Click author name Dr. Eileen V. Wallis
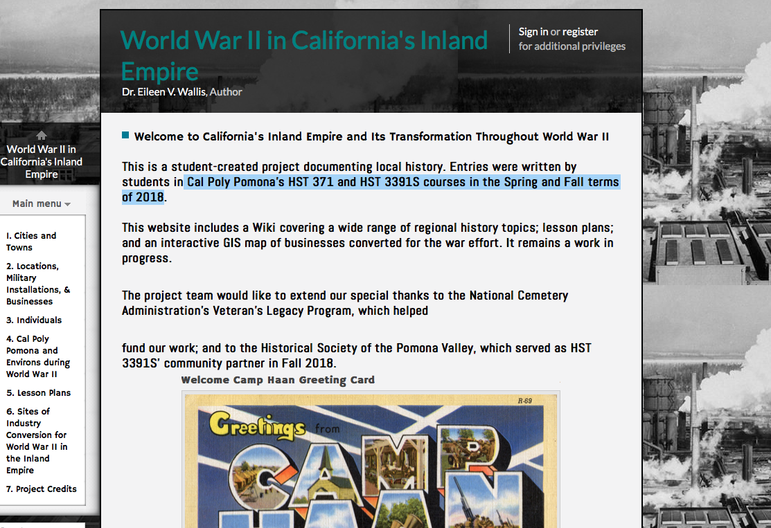This screenshot has width=771, height=528. [x=164, y=92]
